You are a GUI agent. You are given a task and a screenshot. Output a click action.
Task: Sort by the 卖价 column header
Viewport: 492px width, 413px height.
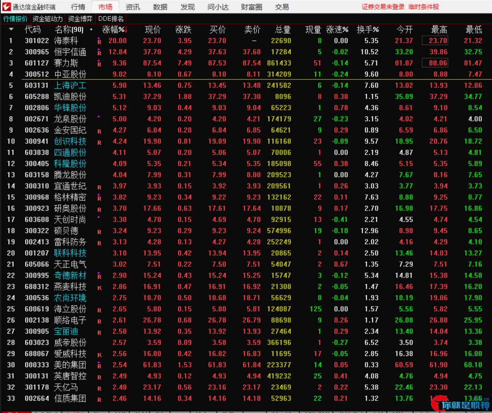[252, 30]
